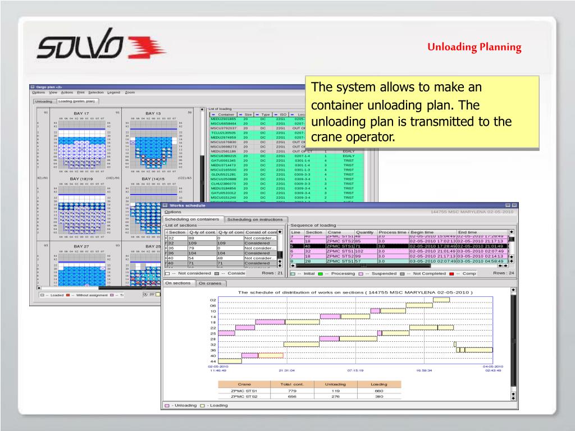Click red Without assignment legend swatch

pos(68,295)
